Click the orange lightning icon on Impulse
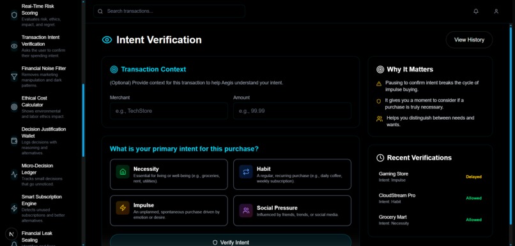515x246 pixels. [x=123, y=208]
